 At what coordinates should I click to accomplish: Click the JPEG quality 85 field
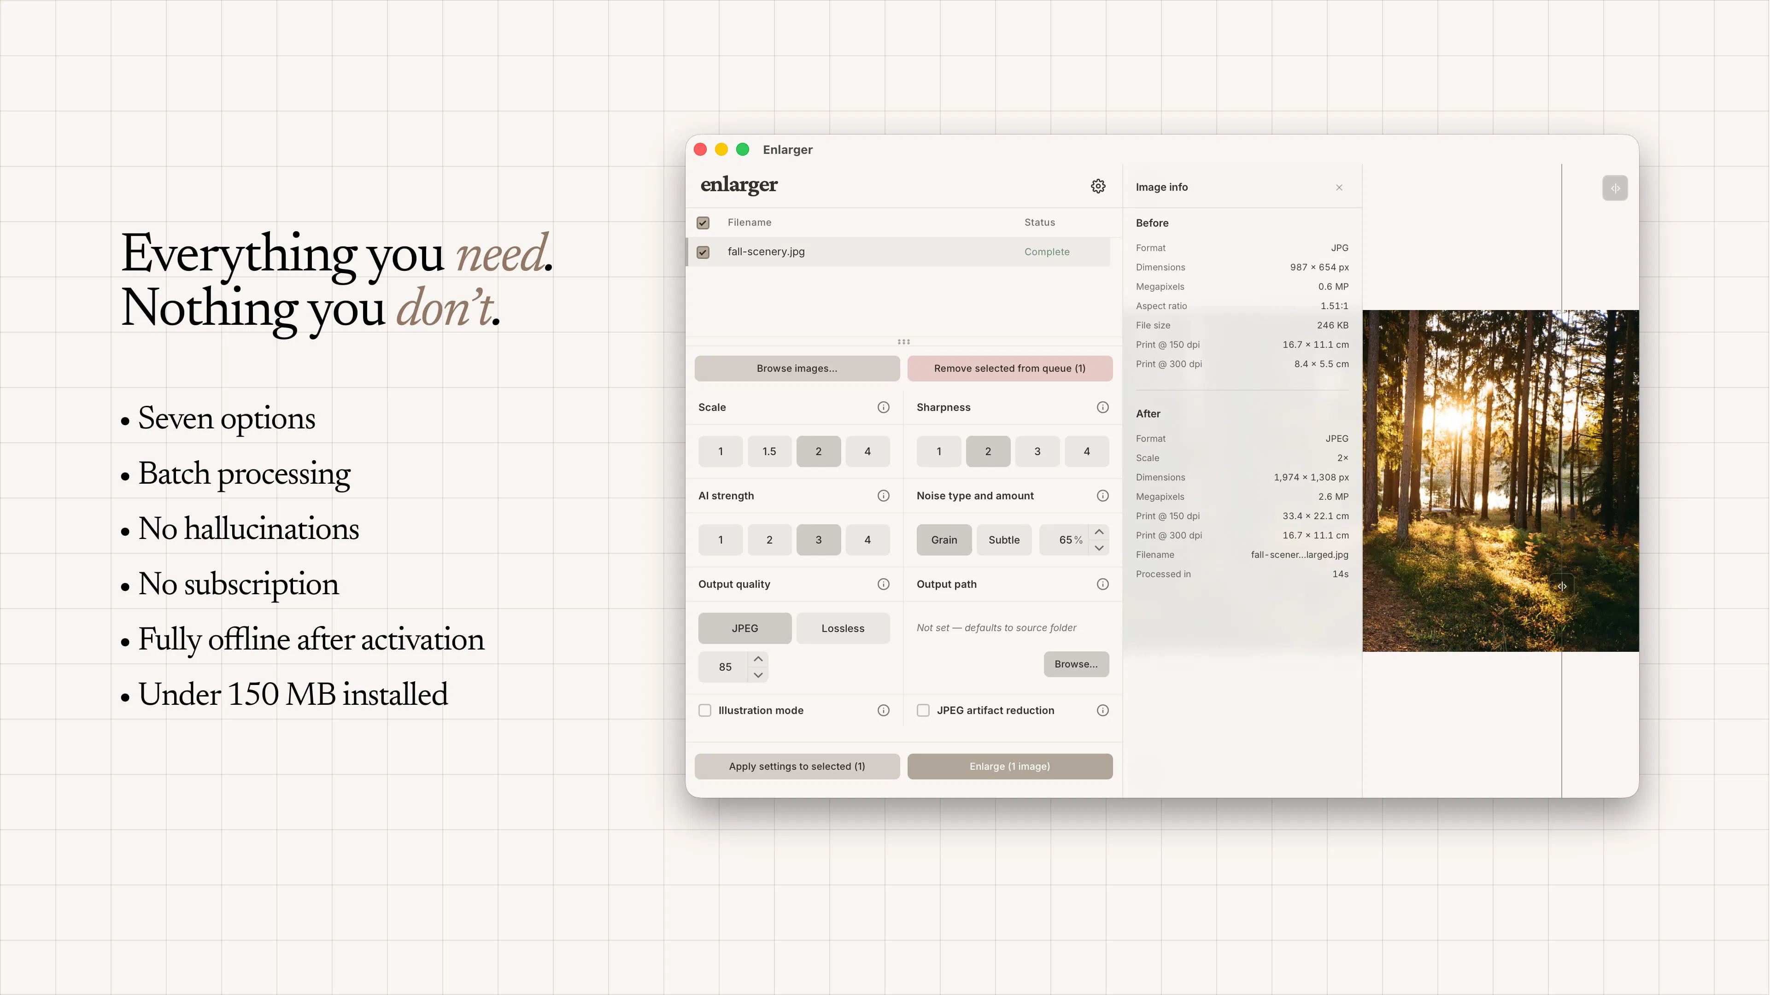[x=724, y=667]
